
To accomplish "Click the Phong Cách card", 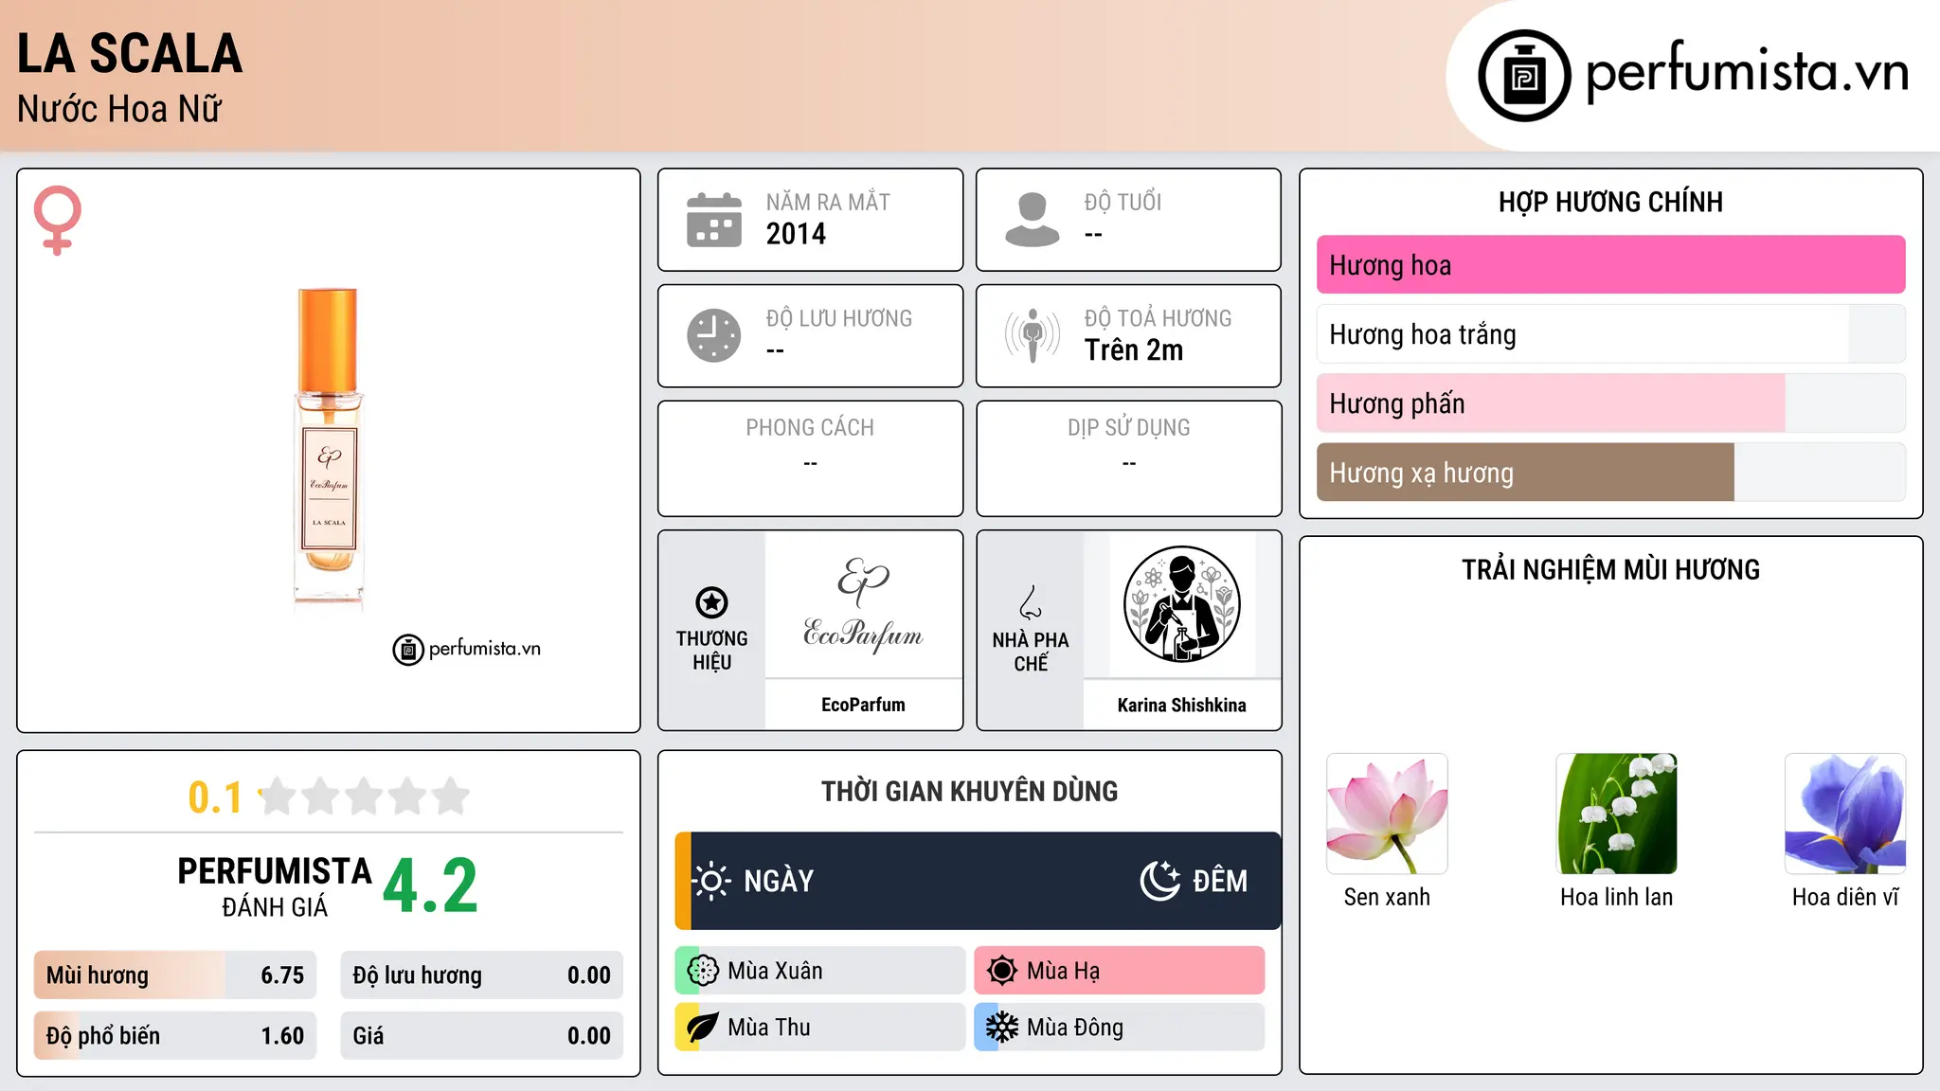I will [x=810, y=458].
